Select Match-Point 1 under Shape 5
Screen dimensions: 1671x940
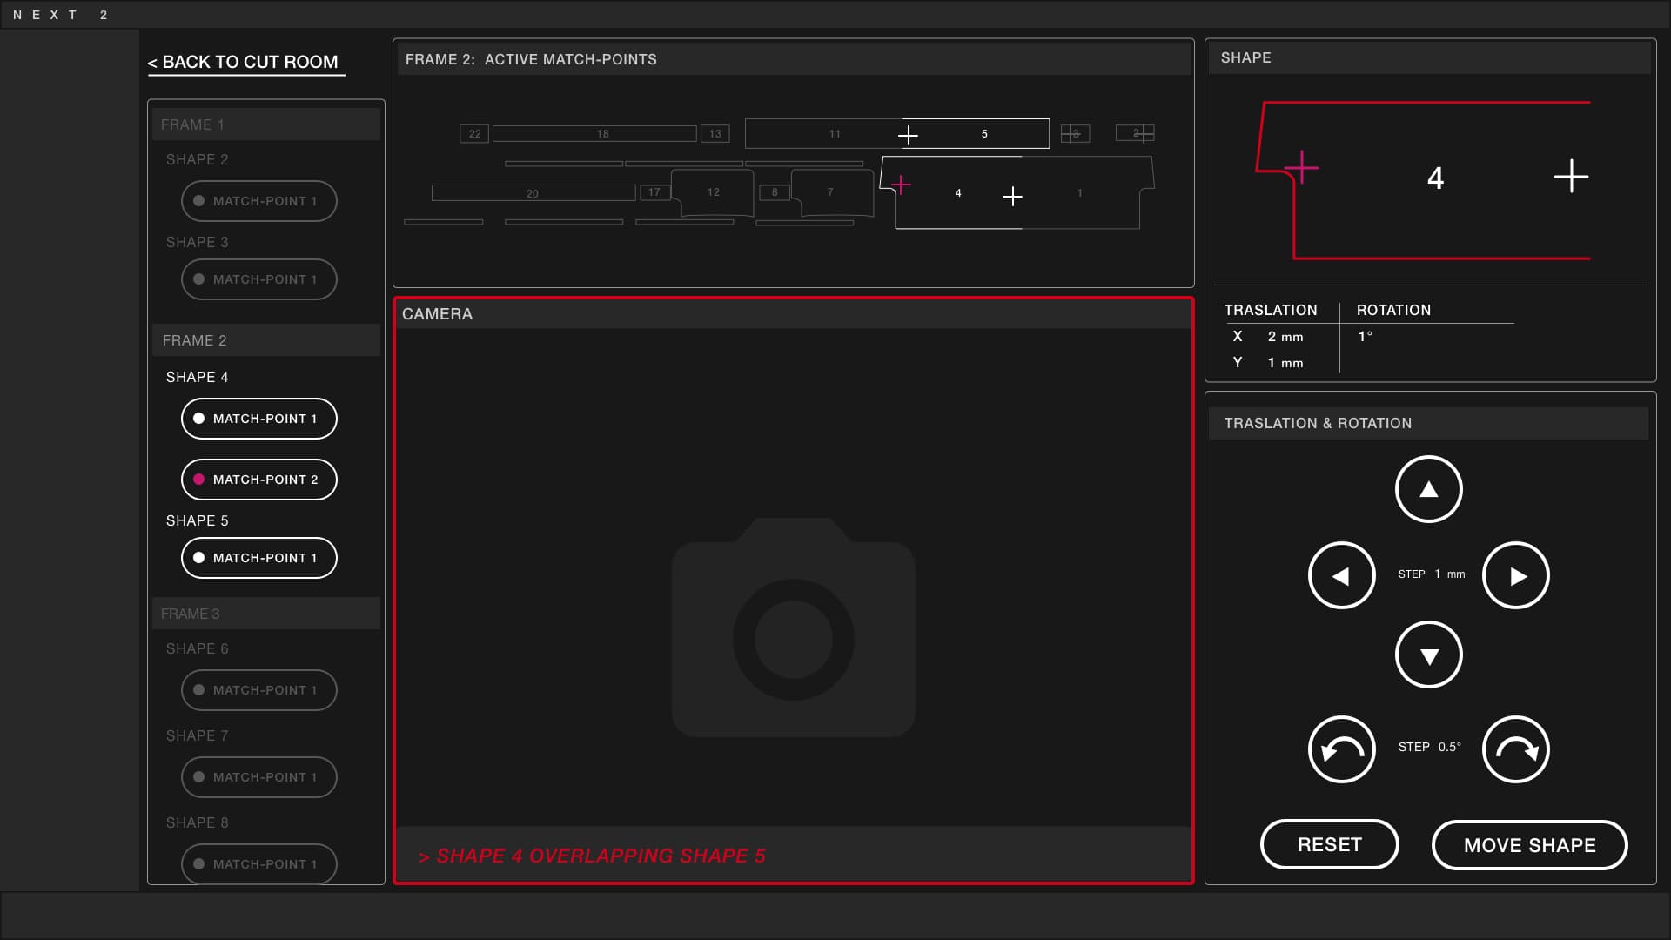tap(259, 558)
